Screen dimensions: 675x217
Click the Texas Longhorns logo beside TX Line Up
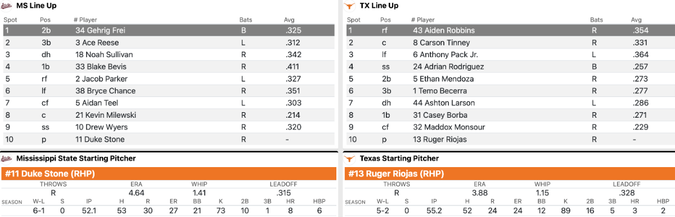click(x=350, y=6)
